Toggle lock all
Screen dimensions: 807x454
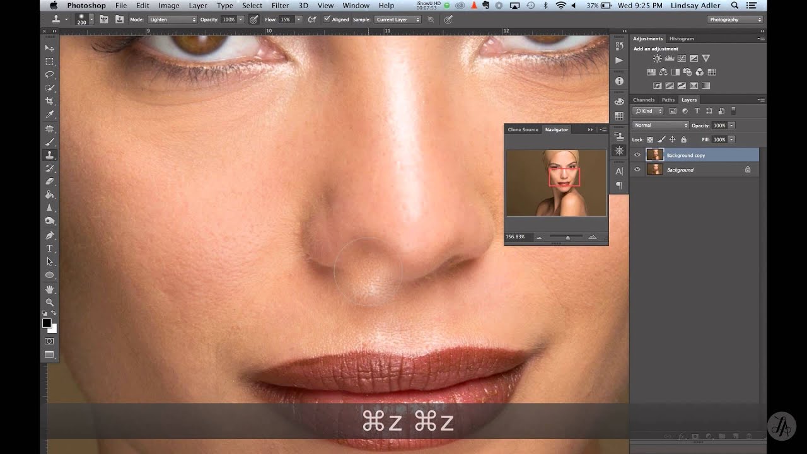click(x=683, y=139)
